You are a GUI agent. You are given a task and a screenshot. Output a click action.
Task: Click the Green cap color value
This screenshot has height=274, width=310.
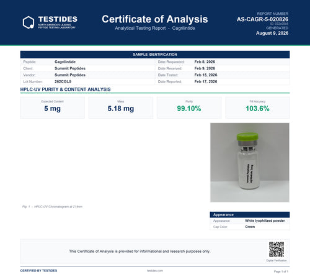point(250,227)
